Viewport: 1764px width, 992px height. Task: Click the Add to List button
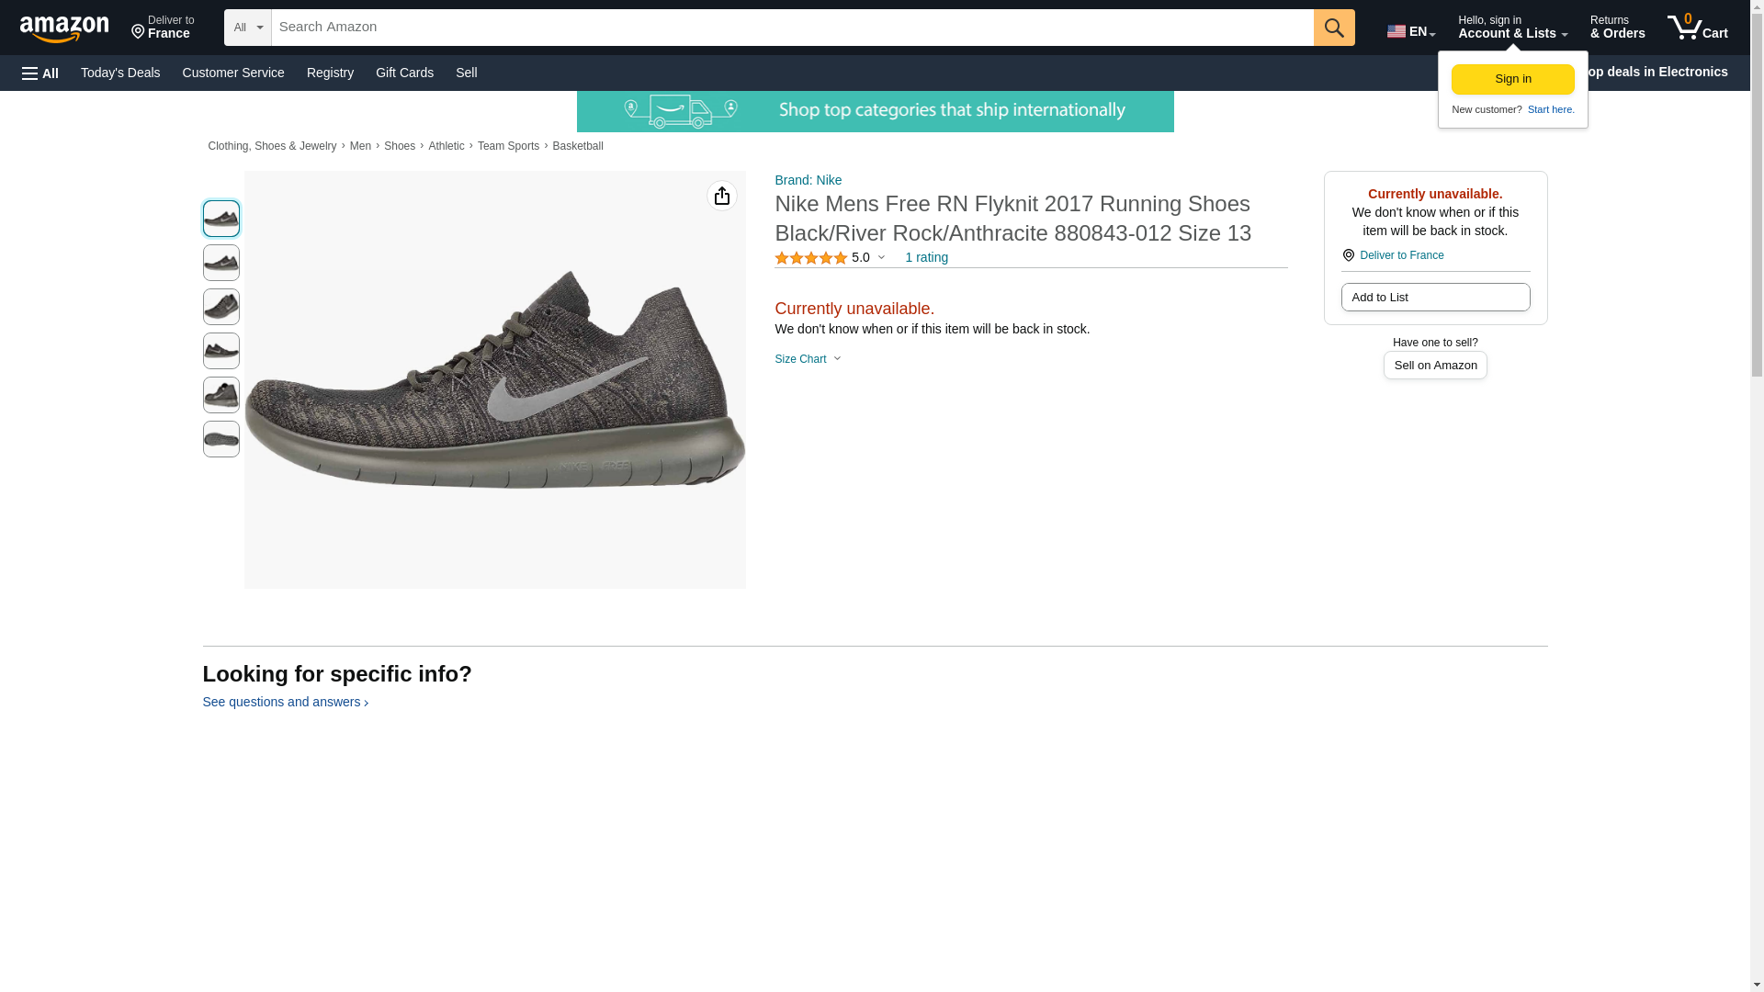tap(1434, 298)
